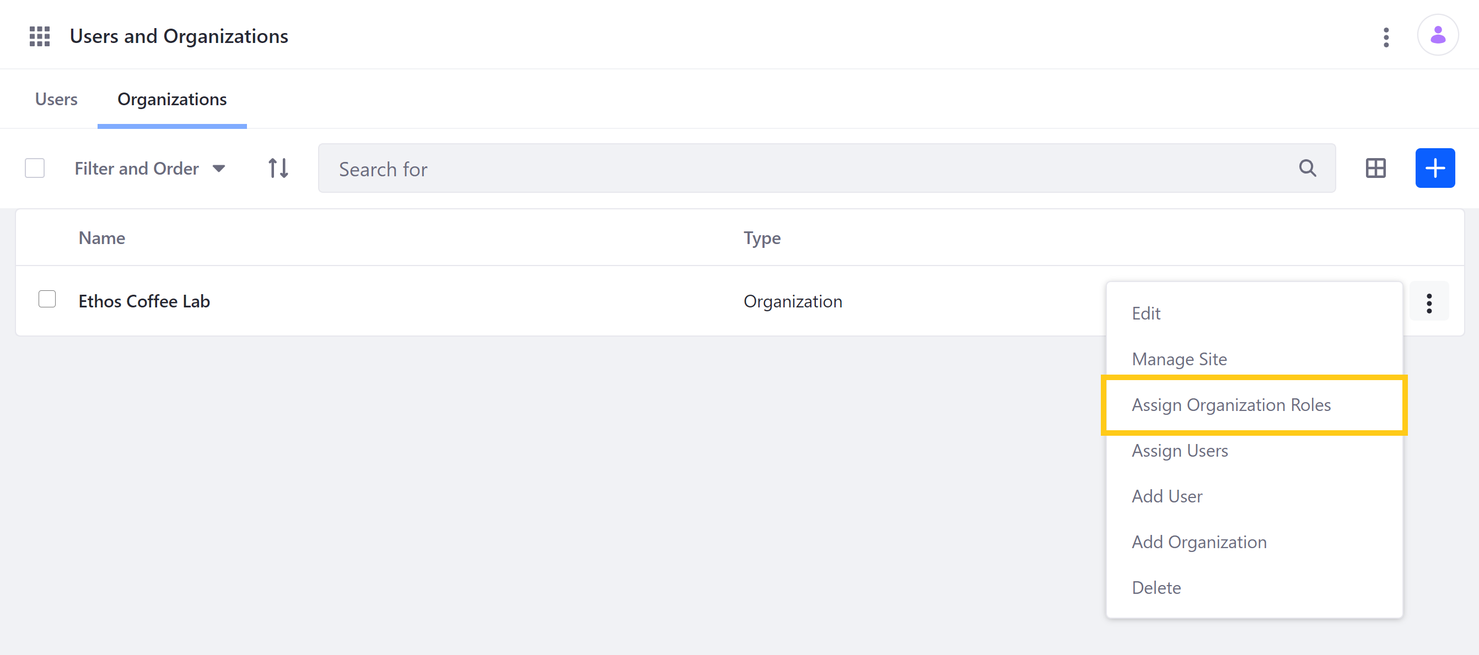Click the Search for input field
Image resolution: width=1479 pixels, height=655 pixels.
click(x=827, y=169)
